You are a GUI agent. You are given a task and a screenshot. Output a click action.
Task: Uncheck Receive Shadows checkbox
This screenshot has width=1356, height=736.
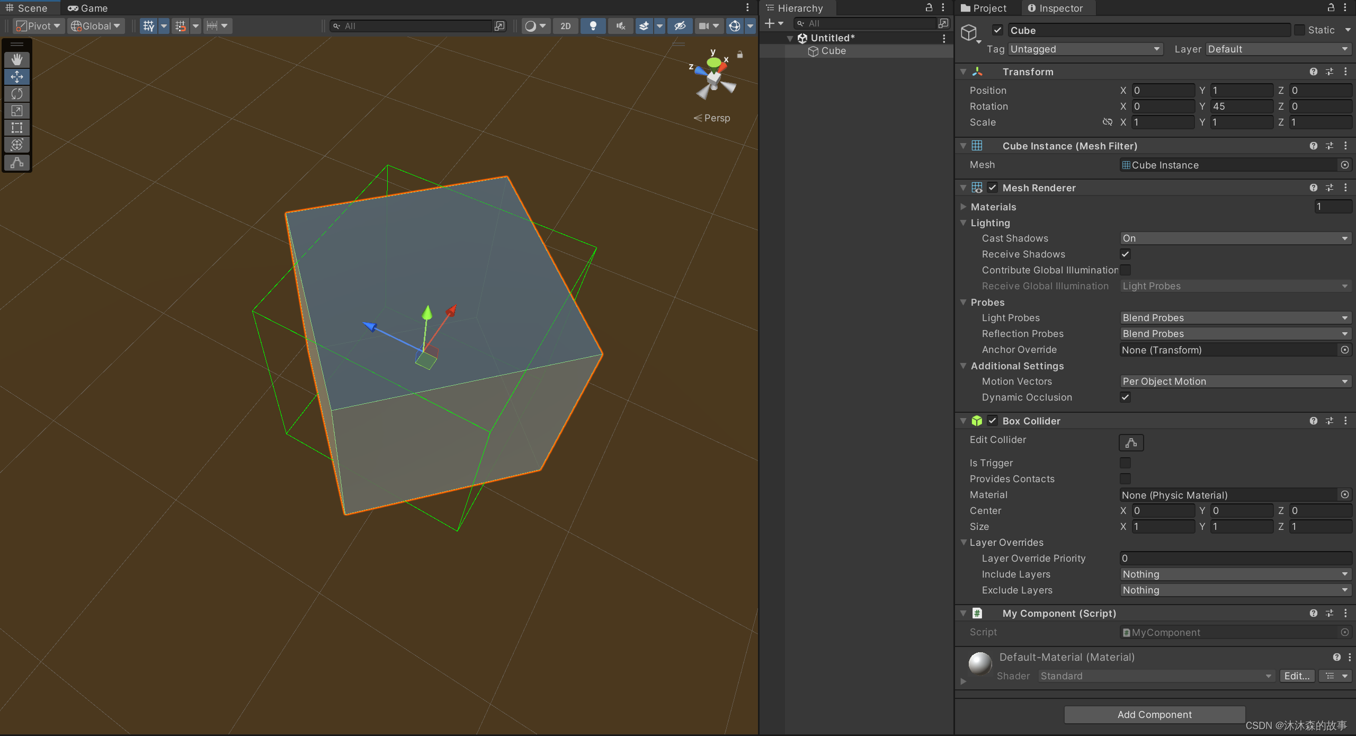coord(1126,254)
